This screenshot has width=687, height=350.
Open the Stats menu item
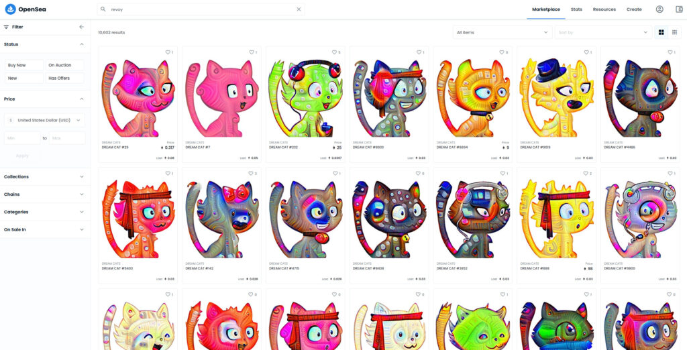point(576,9)
